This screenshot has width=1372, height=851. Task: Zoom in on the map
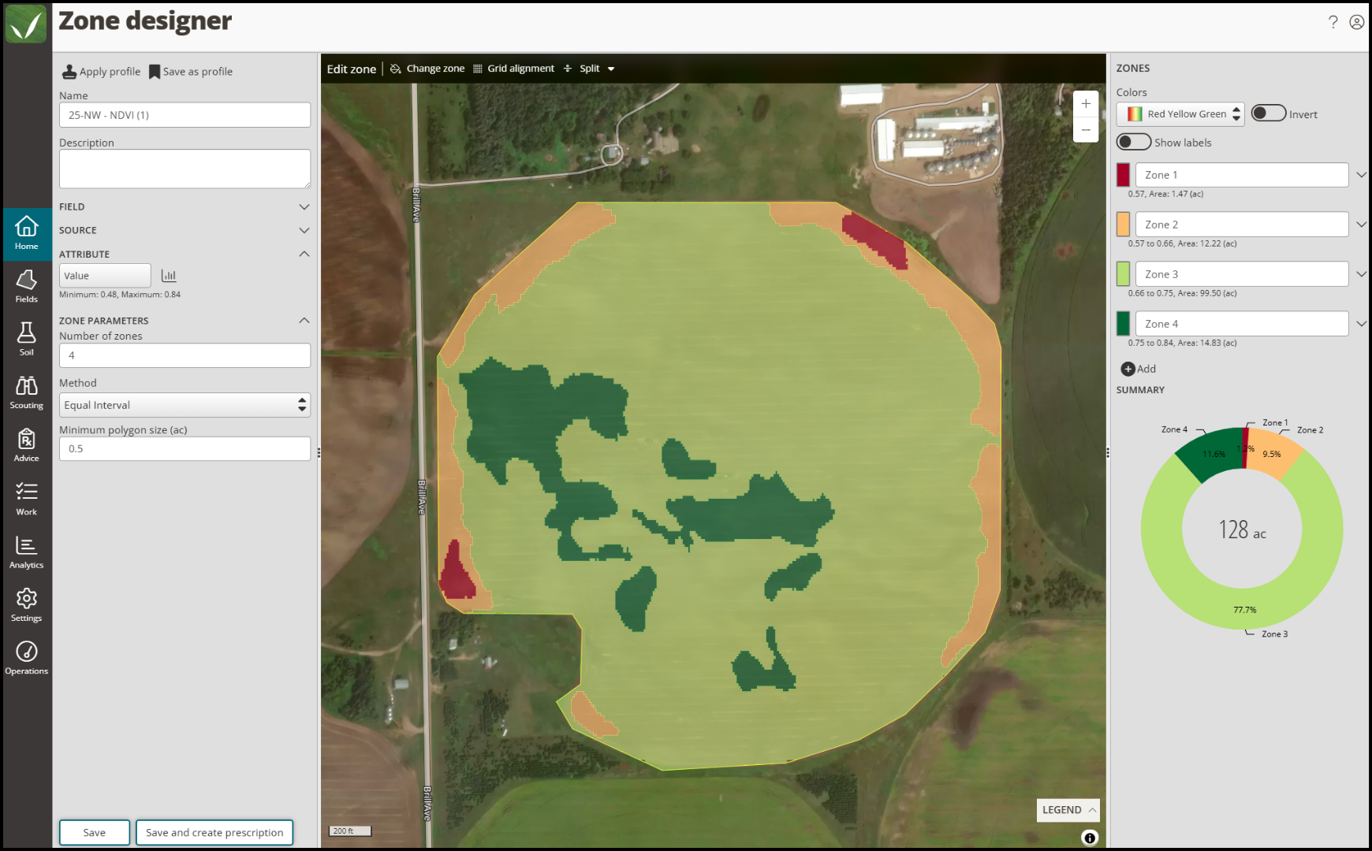pos(1086,103)
